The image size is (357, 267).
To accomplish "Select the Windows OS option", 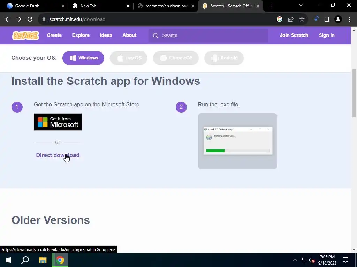I will [x=83, y=58].
